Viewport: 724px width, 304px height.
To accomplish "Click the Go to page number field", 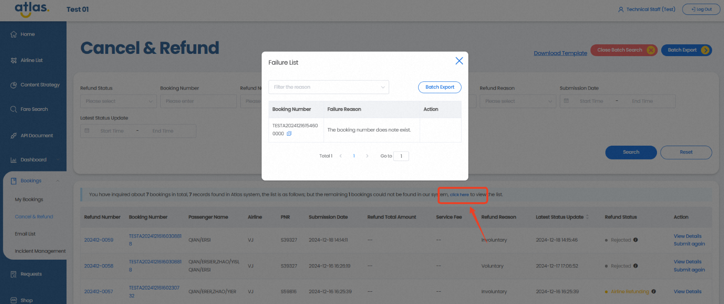I will click(x=401, y=156).
